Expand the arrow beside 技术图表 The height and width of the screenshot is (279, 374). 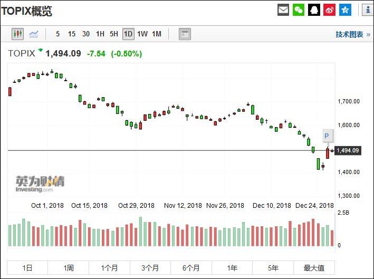click(x=367, y=34)
